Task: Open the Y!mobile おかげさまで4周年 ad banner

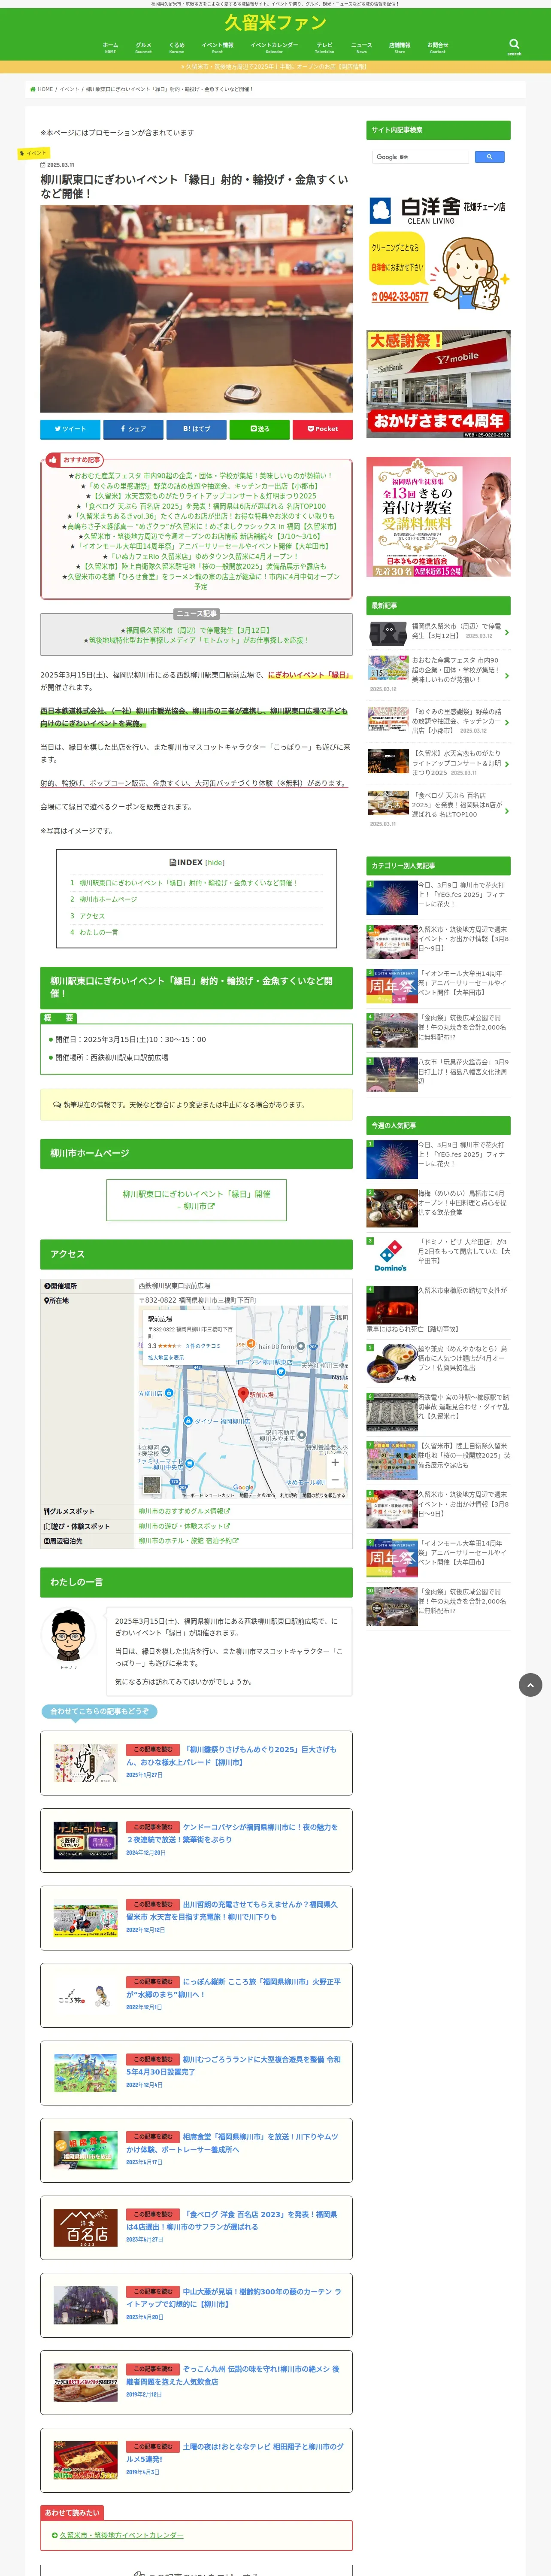Action: (438, 384)
